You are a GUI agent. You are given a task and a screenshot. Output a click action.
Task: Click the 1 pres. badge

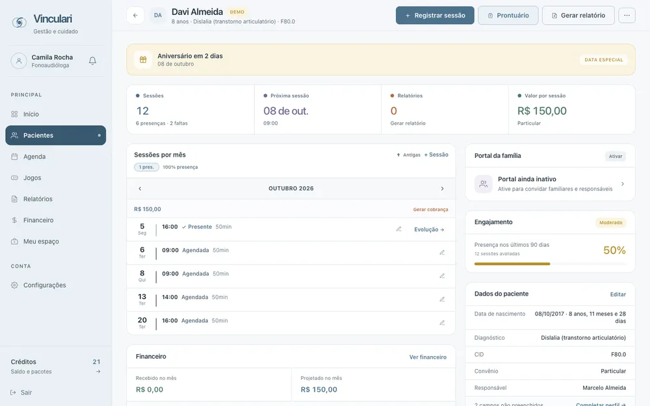coord(146,167)
